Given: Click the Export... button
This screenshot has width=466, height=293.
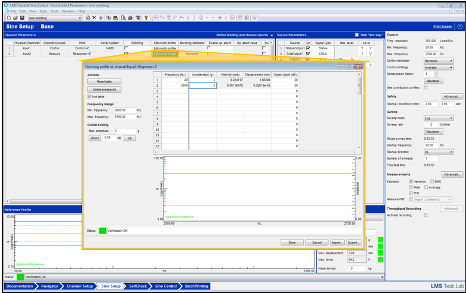Looking at the screenshot, I should (354, 242).
